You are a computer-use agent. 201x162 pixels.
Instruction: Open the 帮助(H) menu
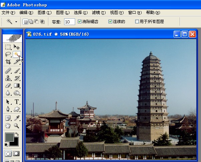pos(153,13)
